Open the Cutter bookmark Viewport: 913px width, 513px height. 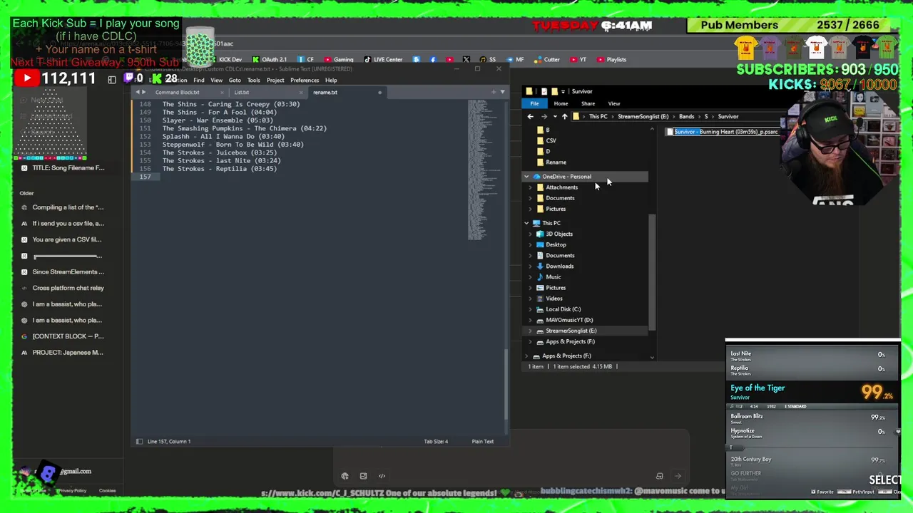(547, 60)
